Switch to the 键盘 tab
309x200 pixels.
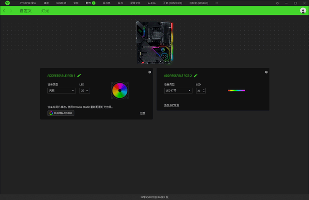(46, 3)
